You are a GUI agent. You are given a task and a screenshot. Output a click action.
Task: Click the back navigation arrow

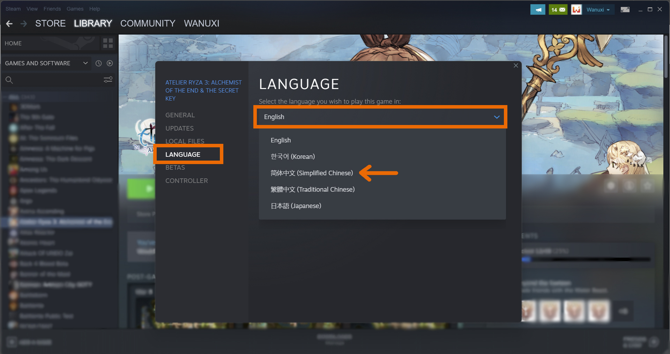pyautogui.click(x=9, y=23)
